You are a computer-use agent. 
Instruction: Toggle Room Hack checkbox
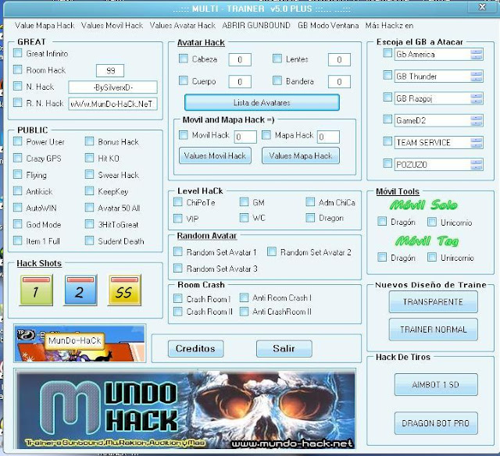pyautogui.click(x=18, y=69)
